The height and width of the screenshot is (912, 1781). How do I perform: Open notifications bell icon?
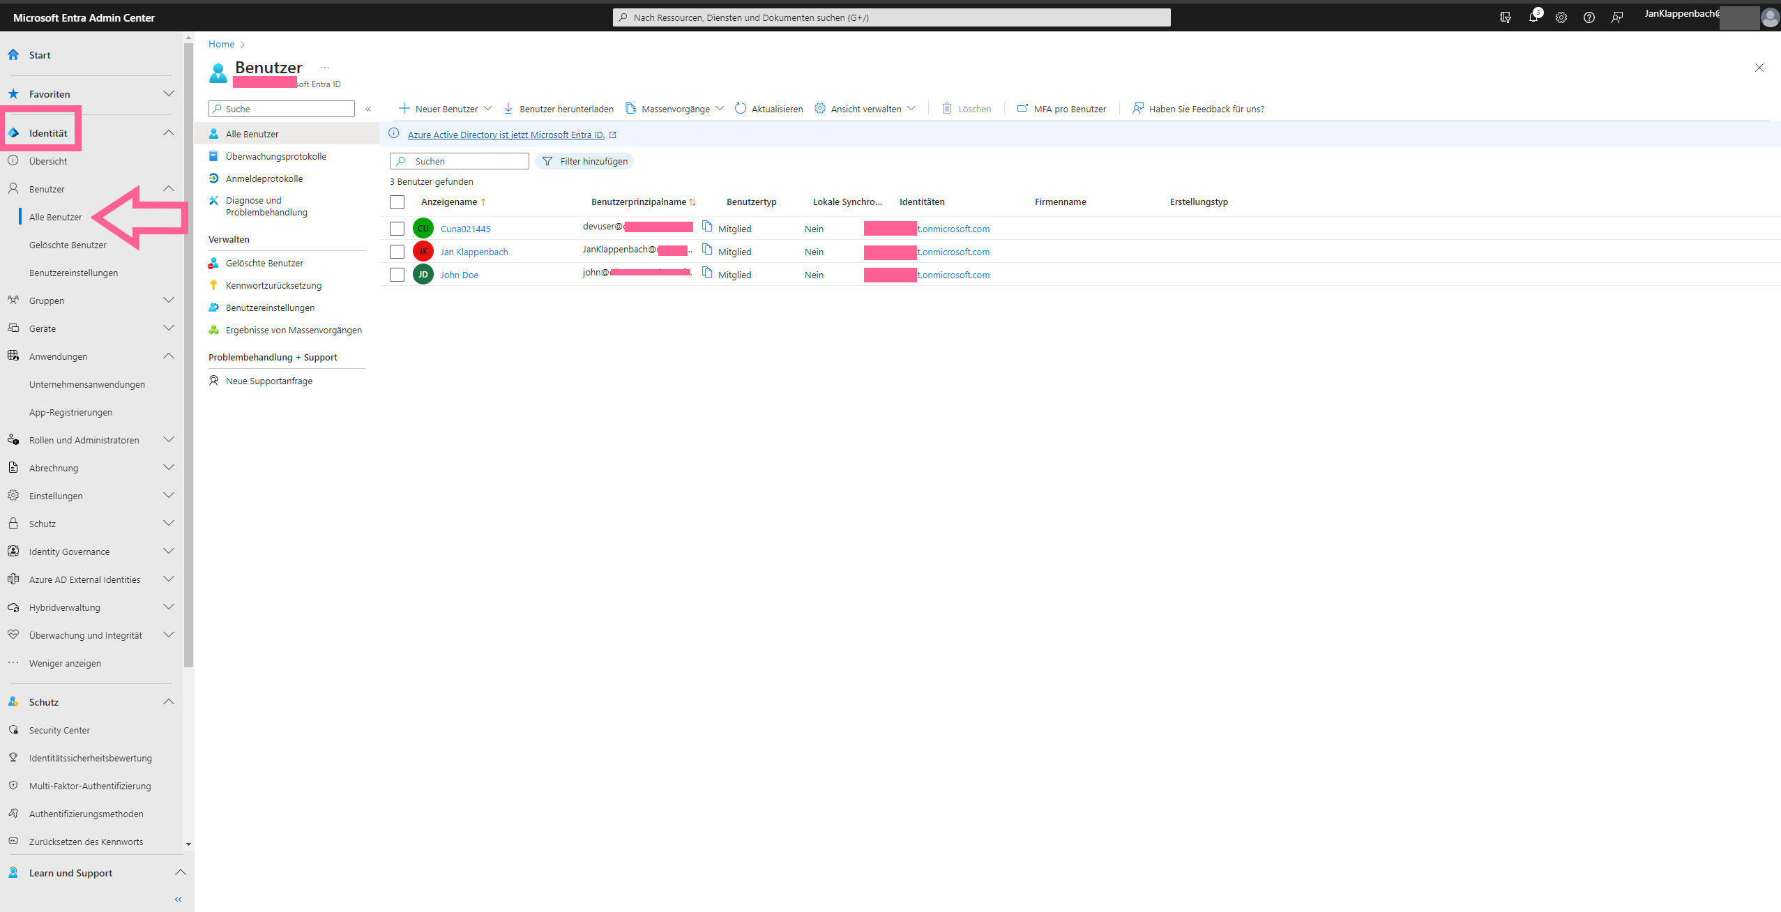click(1533, 17)
